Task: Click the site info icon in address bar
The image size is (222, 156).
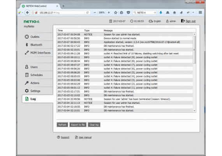Action: (x=33, y=12)
